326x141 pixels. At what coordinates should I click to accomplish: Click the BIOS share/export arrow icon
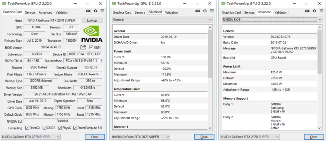(x=83, y=47)
